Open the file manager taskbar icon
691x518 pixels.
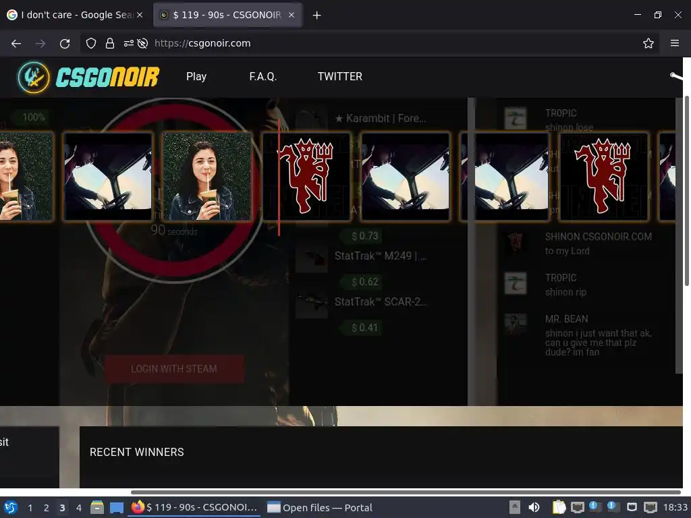[97, 507]
